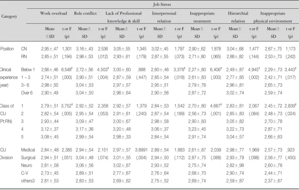The height and width of the screenshot is (190, 299).
Task: Click the "Job Stress" table heading
Action: tap(162, 4)
